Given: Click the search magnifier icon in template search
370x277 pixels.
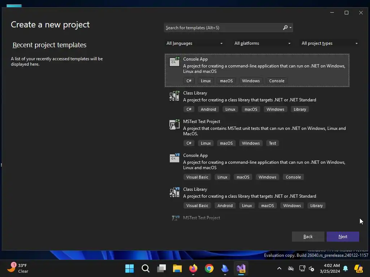Looking at the screenshot, I should pos(285,27).
